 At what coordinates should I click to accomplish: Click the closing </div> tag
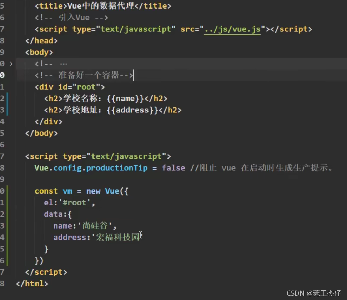click(49, 122)
